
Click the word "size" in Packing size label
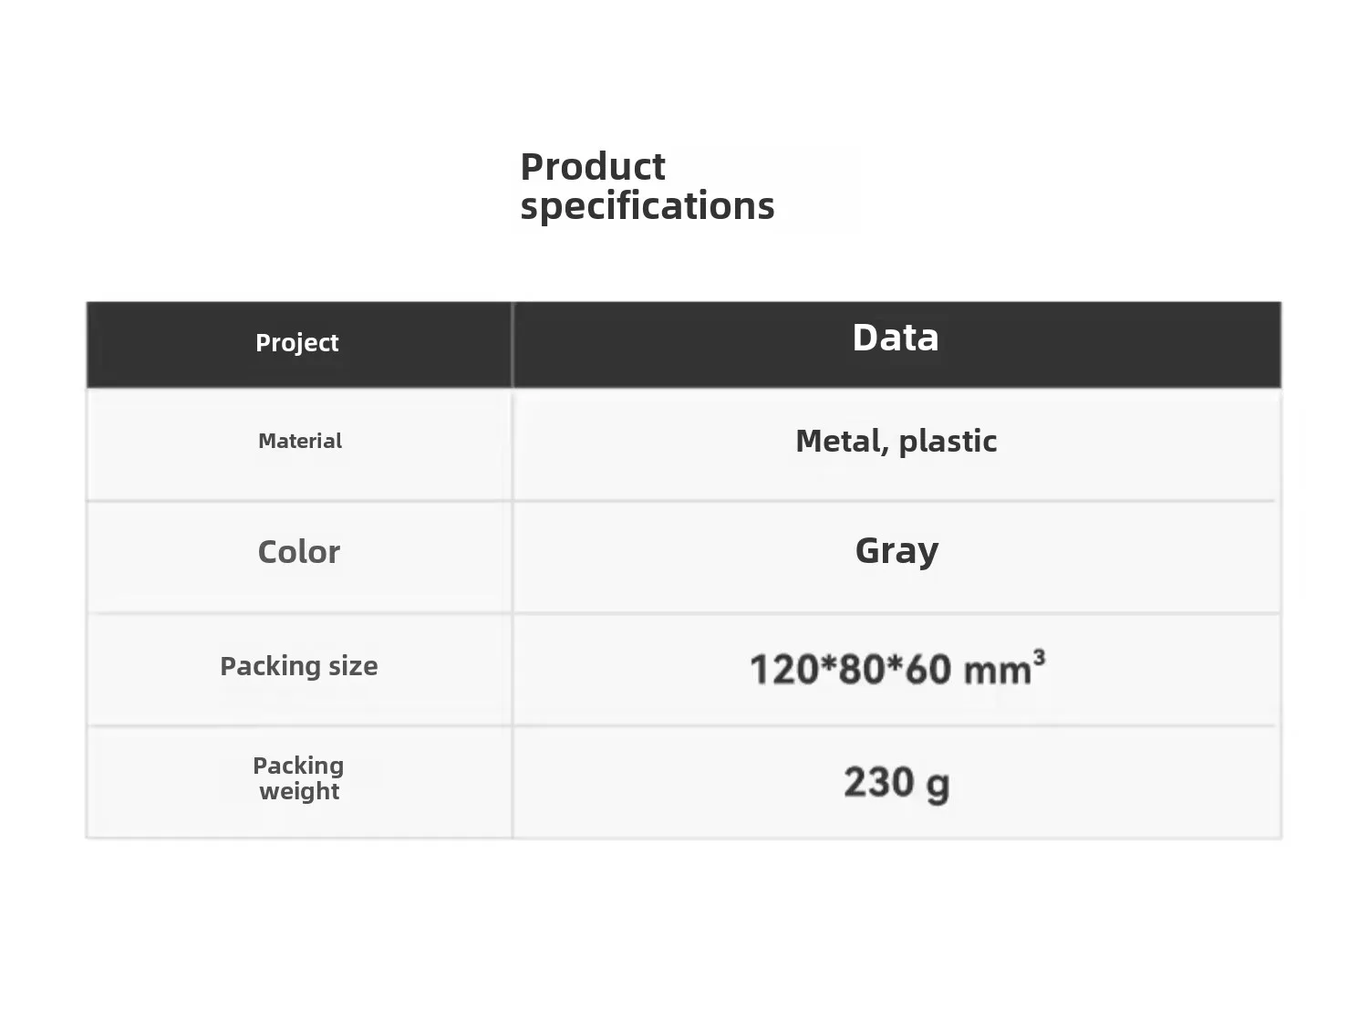click(x=353, y=666)
